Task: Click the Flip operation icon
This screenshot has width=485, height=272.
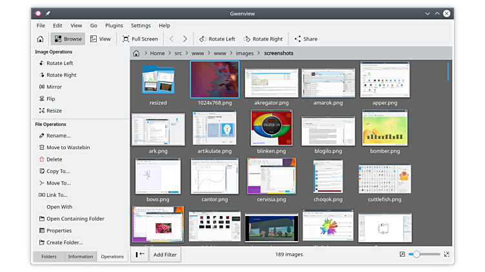Action: point(42,99)
